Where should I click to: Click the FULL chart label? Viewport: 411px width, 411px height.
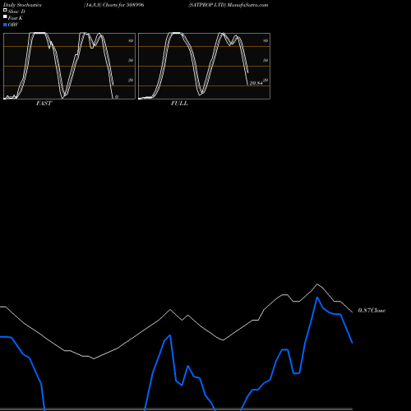click(179, 104)
